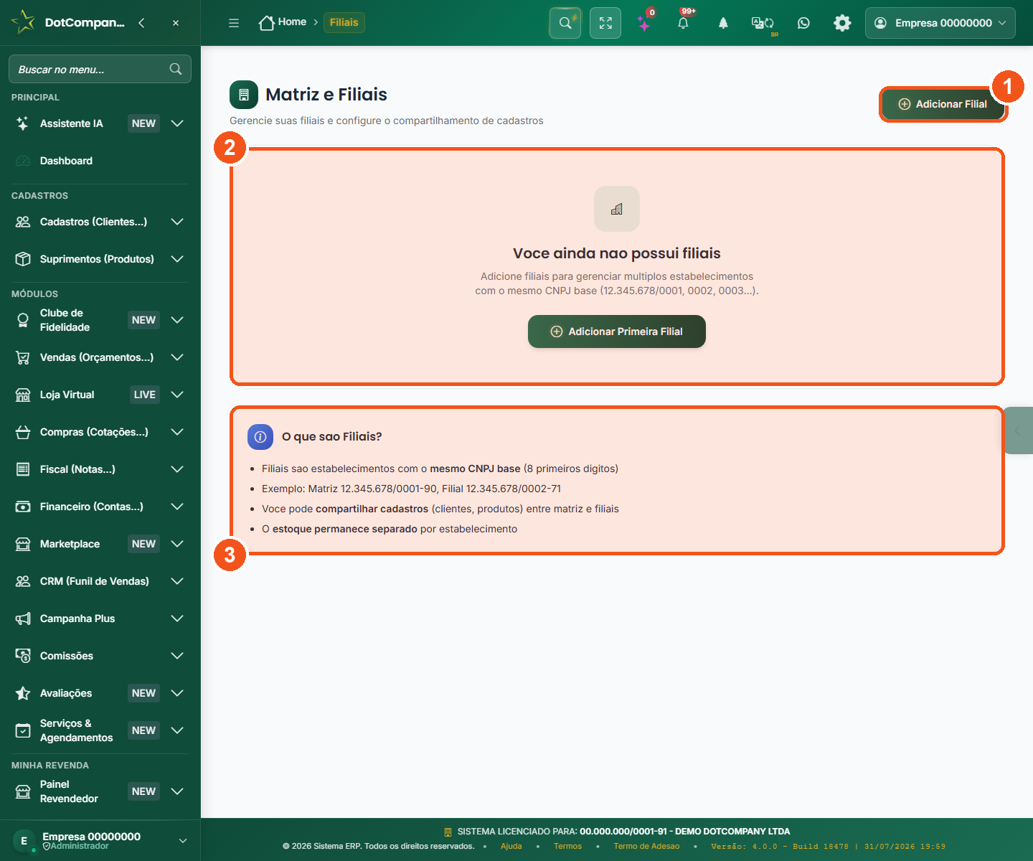Screen dimensions: 1033x861
Task: Click the Loja Virtual store icon
Action: 23,395
